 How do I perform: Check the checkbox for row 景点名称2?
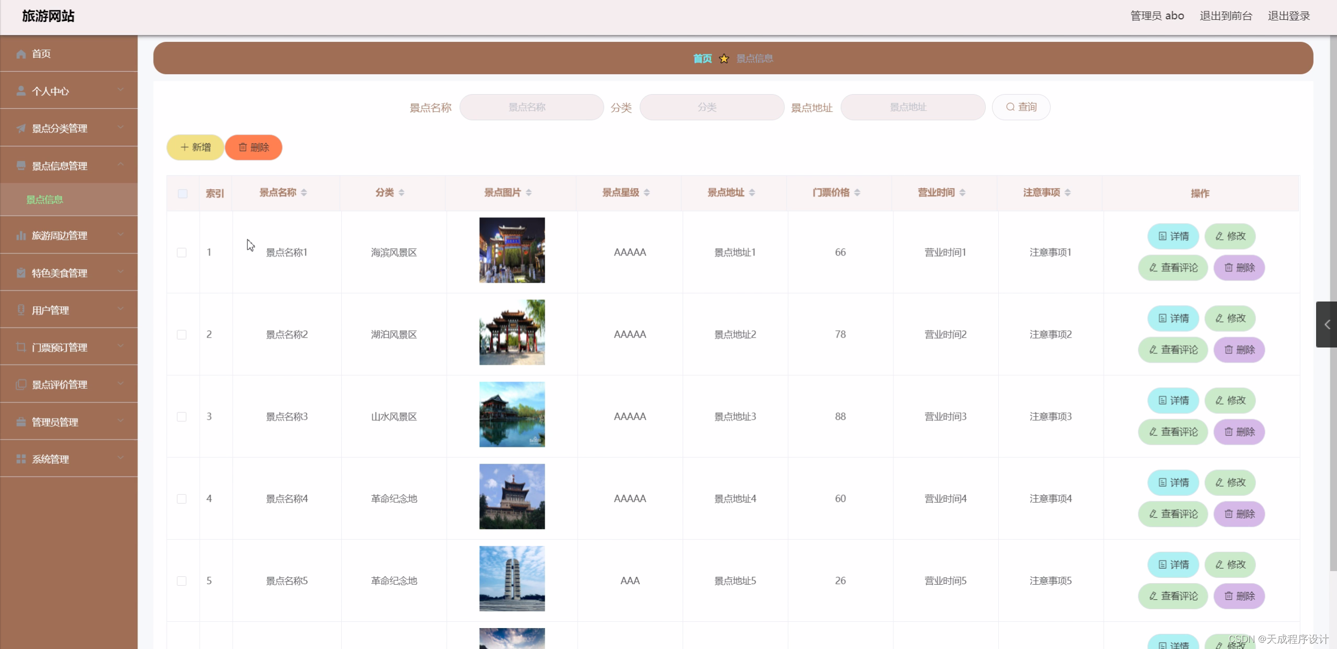tap(181, 334)
